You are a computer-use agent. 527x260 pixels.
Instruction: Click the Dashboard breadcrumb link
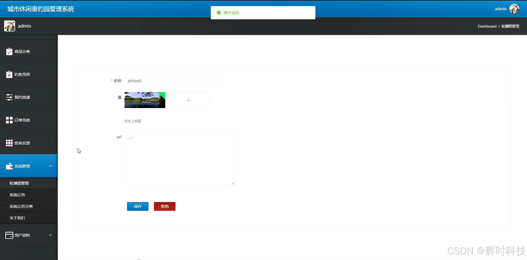point(487,26)
